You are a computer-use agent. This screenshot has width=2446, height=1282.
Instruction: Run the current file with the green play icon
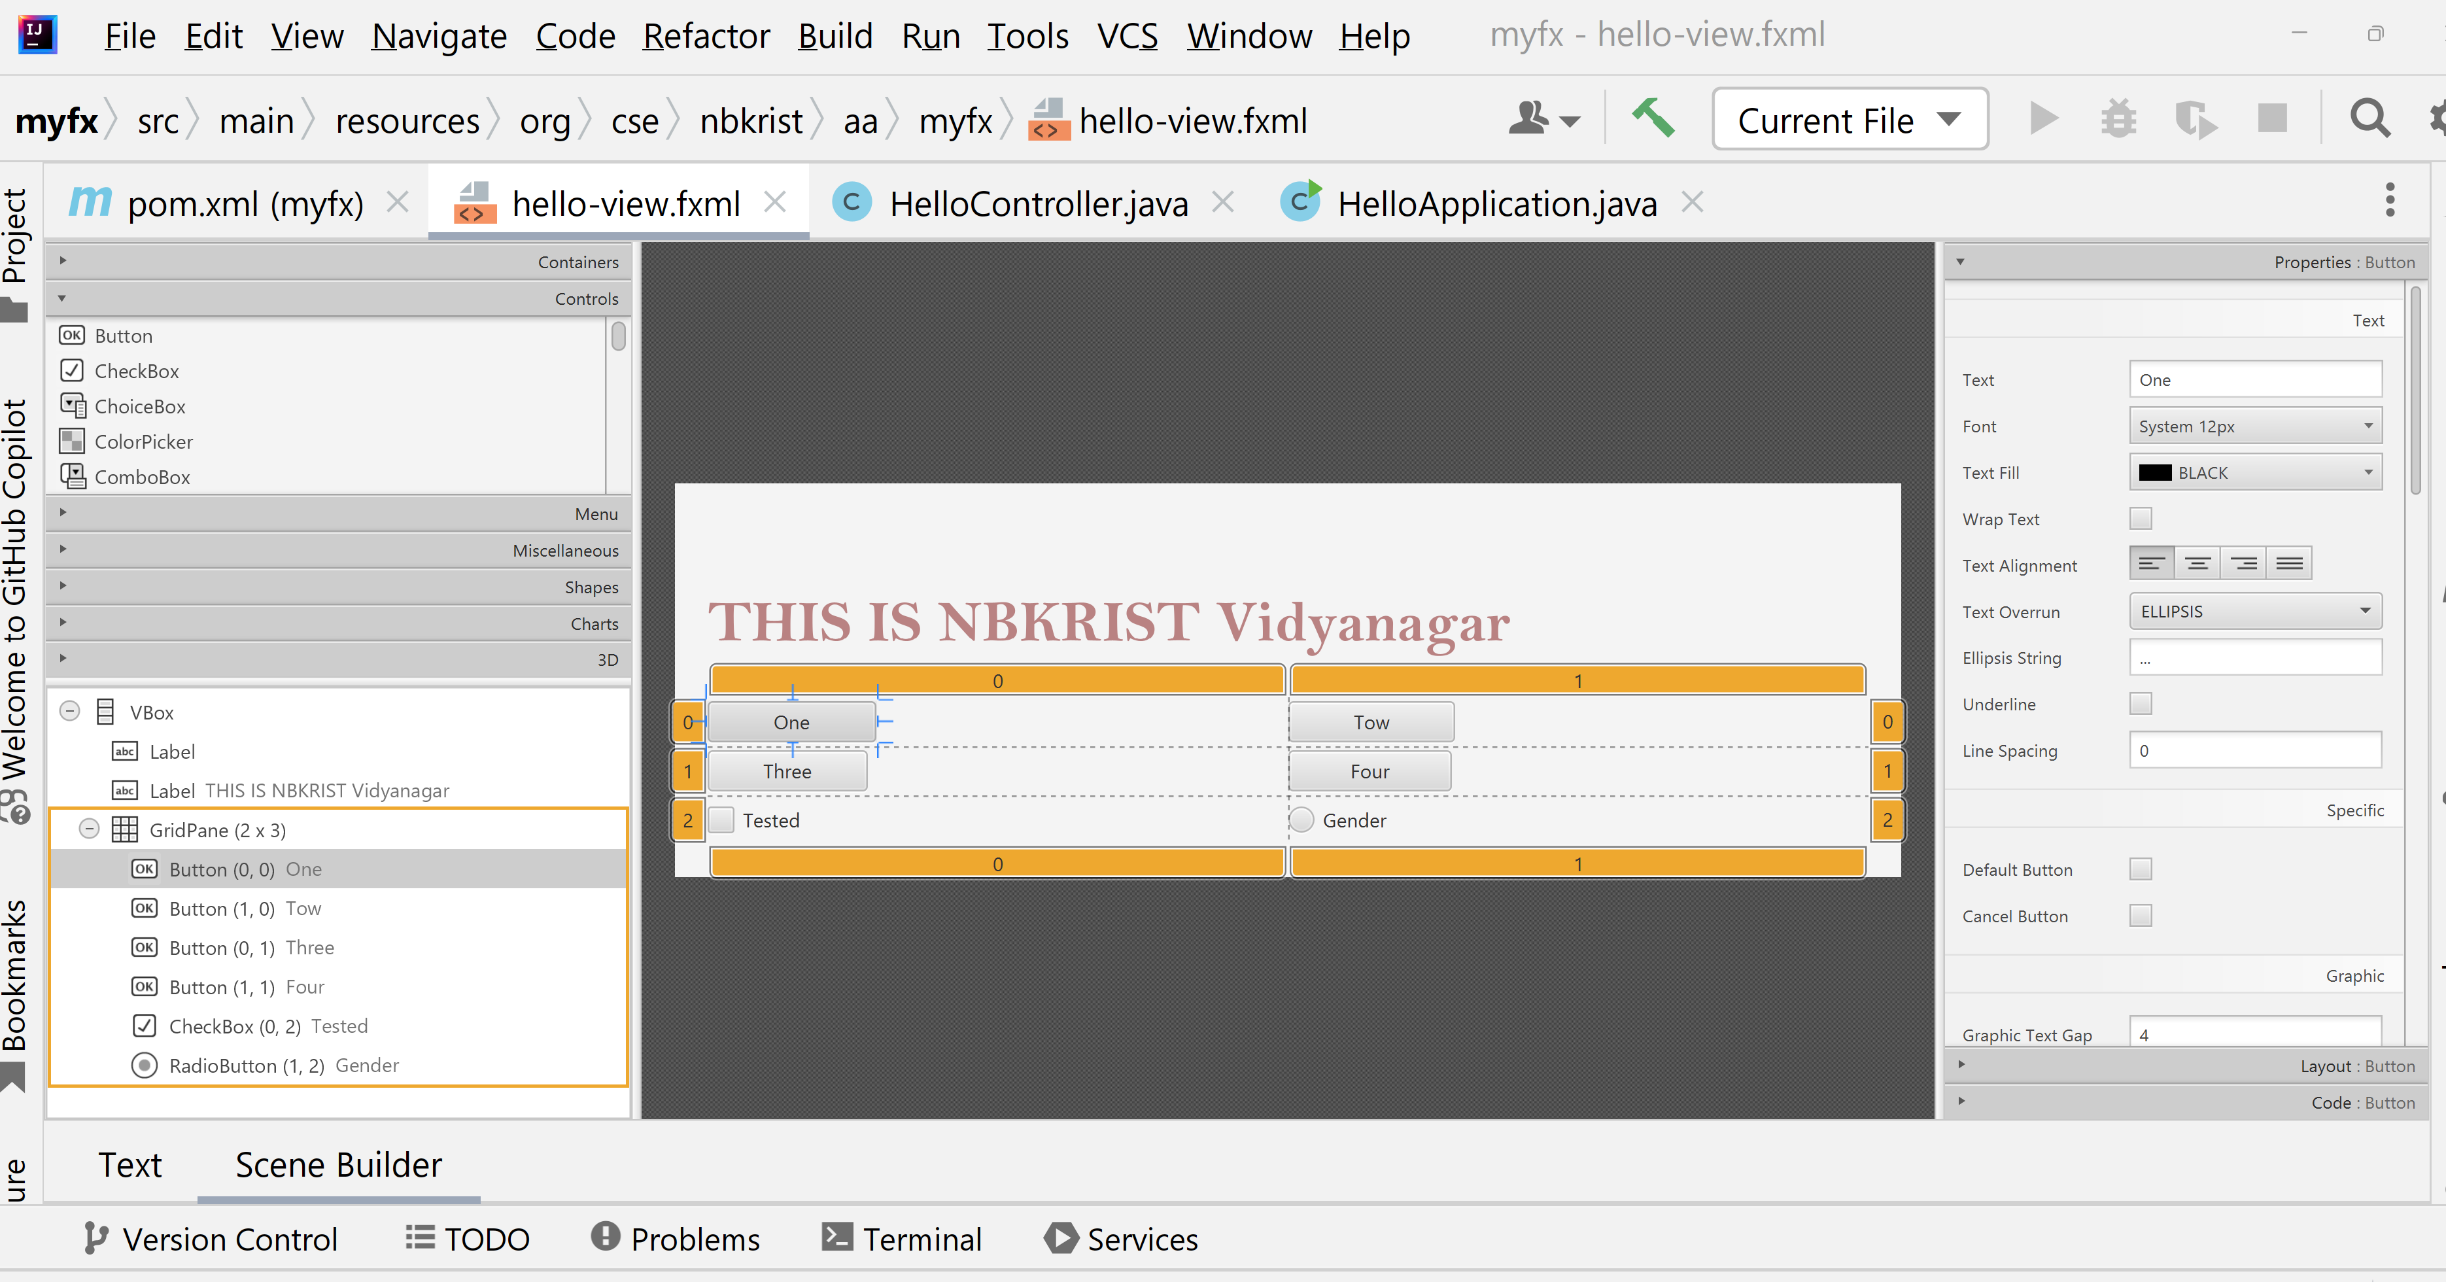[x=2043, y=118]
